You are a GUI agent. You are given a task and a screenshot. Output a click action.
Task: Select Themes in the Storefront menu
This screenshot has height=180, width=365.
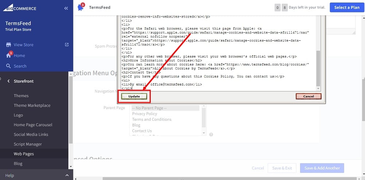click(x=21, y=96)
